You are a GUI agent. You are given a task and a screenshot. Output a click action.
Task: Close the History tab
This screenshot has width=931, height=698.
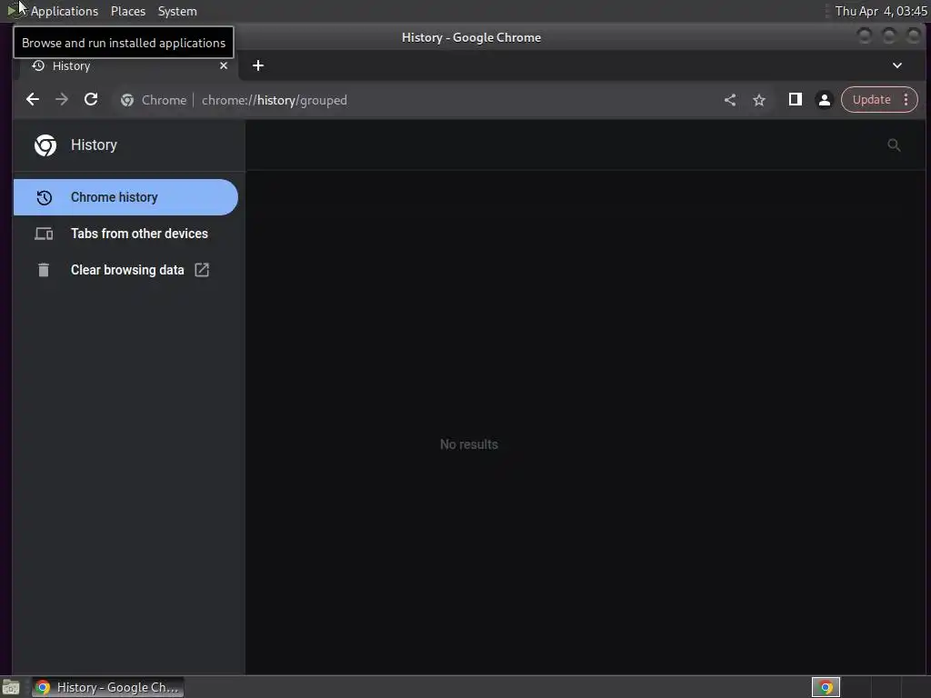(224, 65)
